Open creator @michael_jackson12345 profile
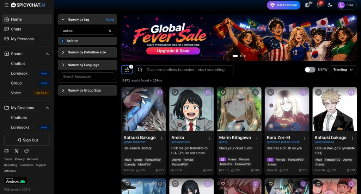361x194 pixels. tap(283, 142)
